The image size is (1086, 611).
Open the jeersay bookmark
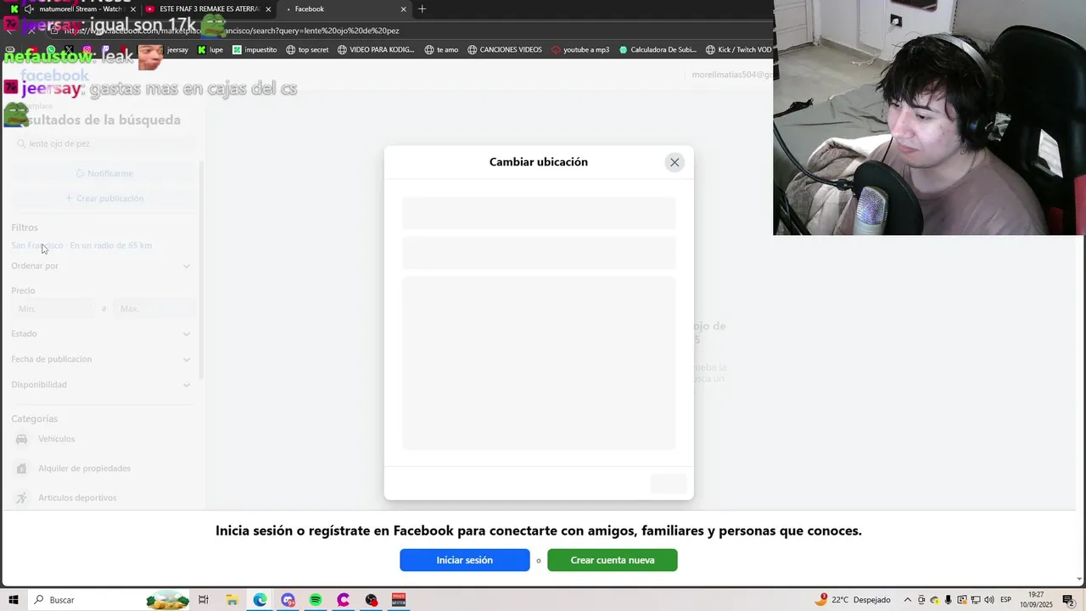coord(177,50)
